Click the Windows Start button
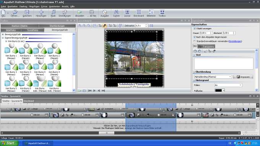The image size is (260, 146). [x=9, y=143]
